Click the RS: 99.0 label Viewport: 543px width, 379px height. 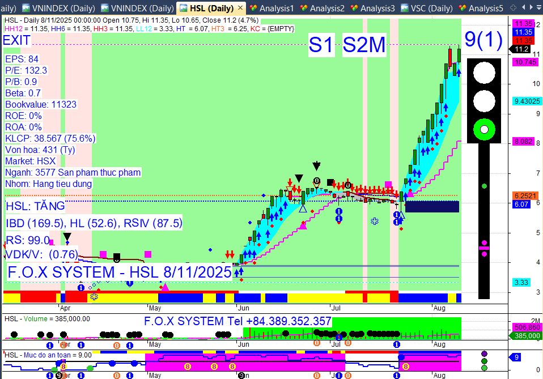[x=28, y=240]
